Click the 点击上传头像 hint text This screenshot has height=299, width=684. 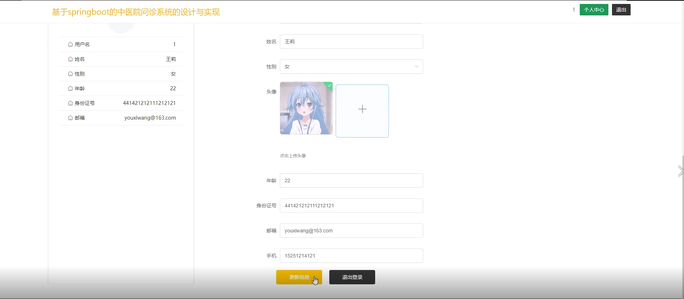click(293, 156)
